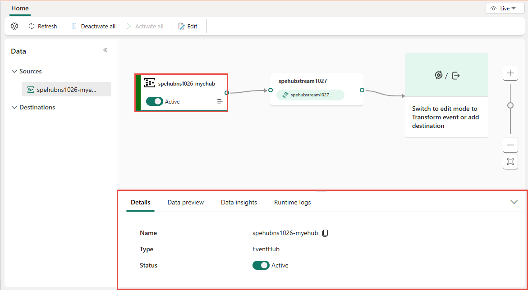Click the Event Hub icon in Sources list
The width and height of the screenshot is (528, 290).
31,90
